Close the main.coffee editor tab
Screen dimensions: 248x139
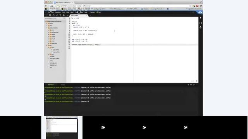pyautogui.click(x=86, y=15)
